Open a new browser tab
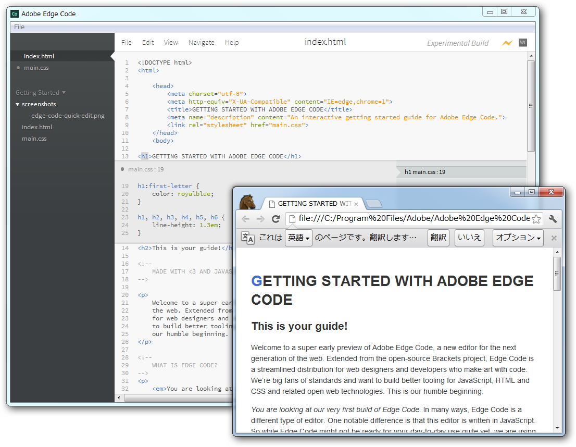 coord(374,204)
